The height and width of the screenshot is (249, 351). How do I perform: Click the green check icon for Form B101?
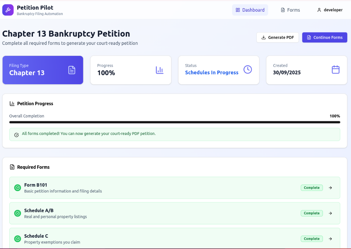point(17,188)
